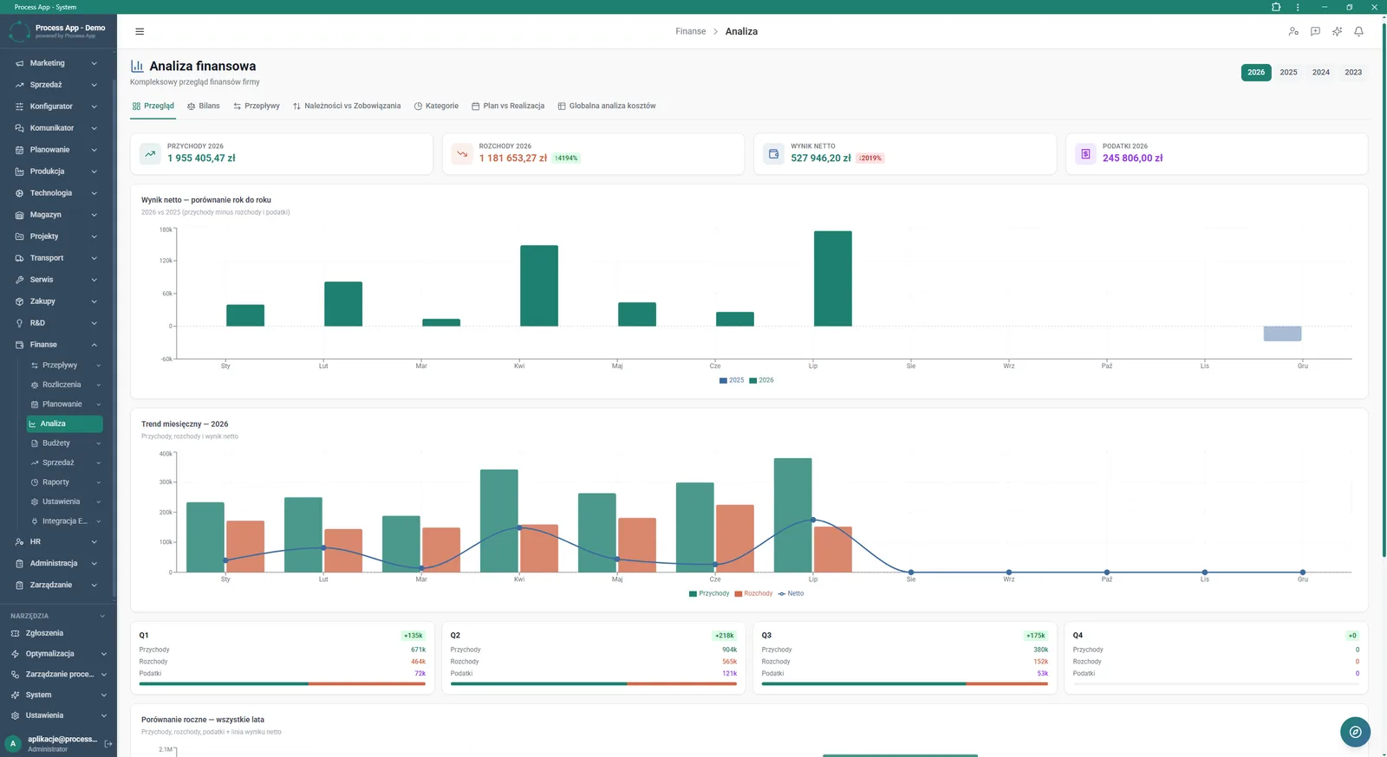This screenshot has width=1387, height=757.
Task: Open the three-dot menu in title bar
Action: tap(1298, 7)
